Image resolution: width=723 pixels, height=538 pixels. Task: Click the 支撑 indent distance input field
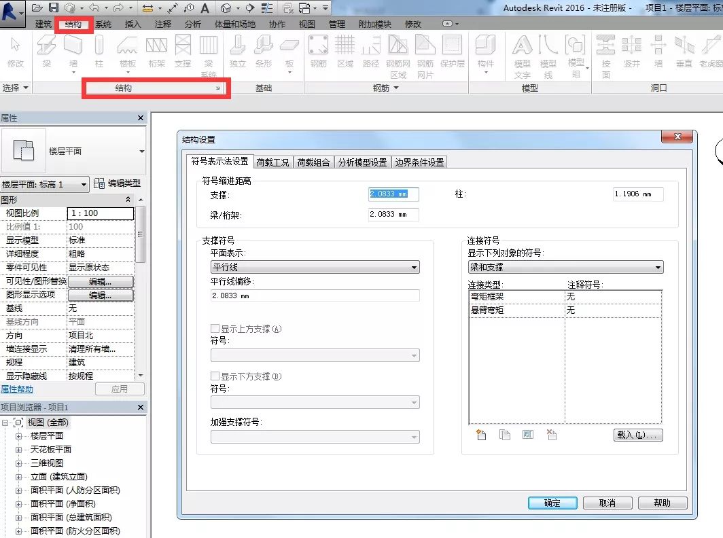click(393, 194)
